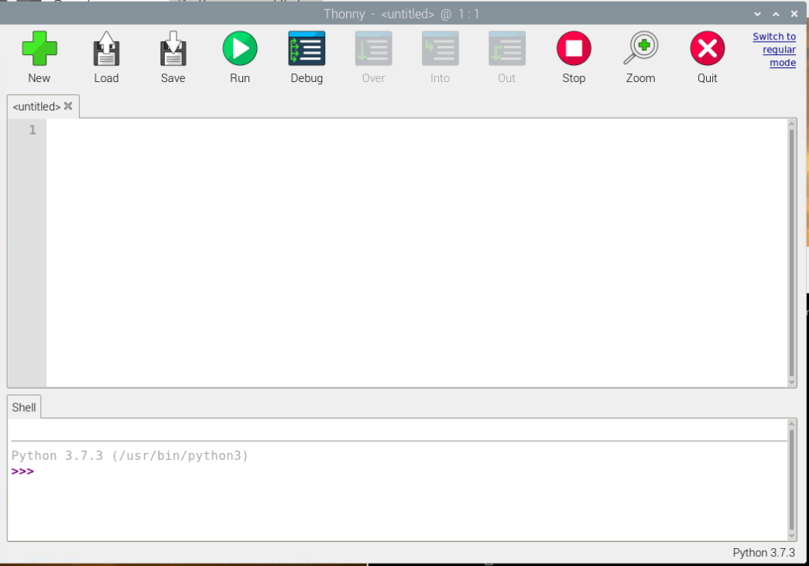Viewport: 809px width, 566px height.
Task: Click line number 1 in the editor gutter
Action: tap(32, 129)
